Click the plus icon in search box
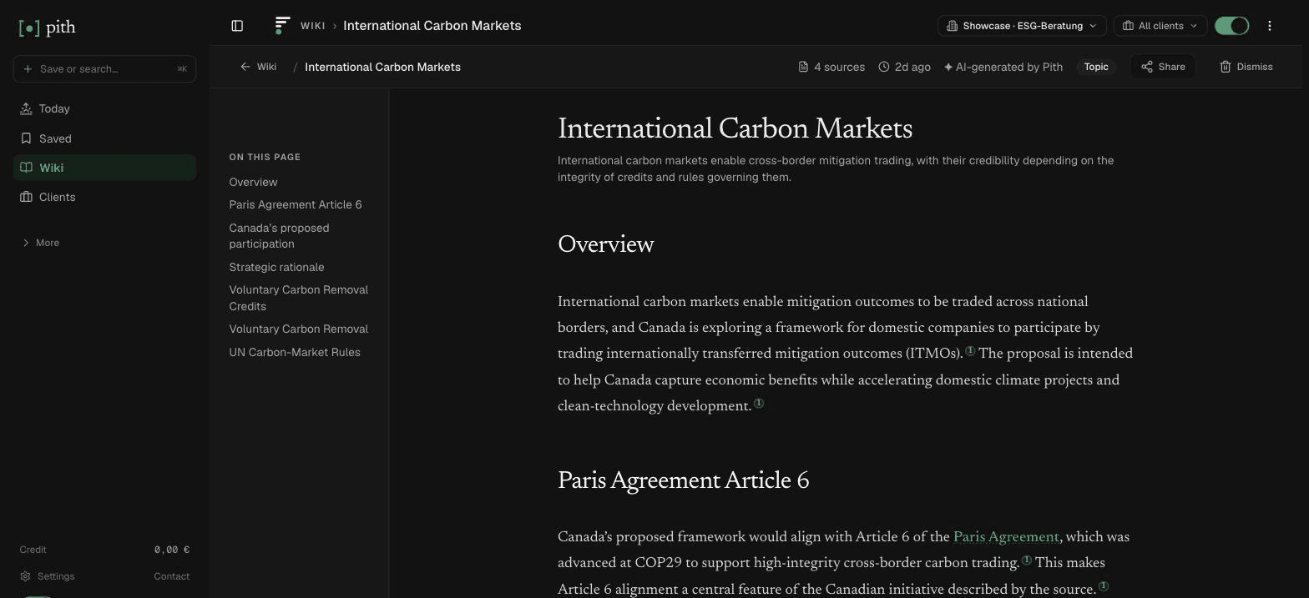1309x598 pixels. [28, 68]
